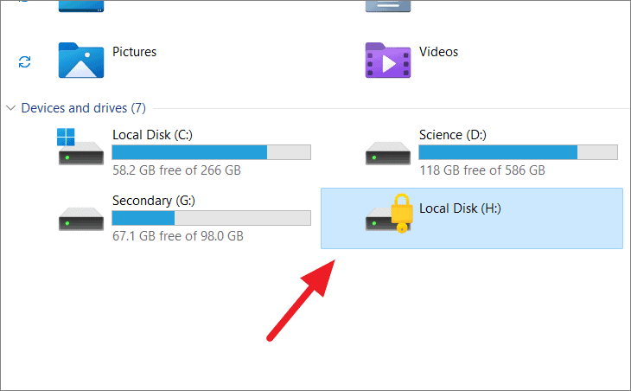Select the Secondary (G:) drive icon

click(x=81, y=219)
